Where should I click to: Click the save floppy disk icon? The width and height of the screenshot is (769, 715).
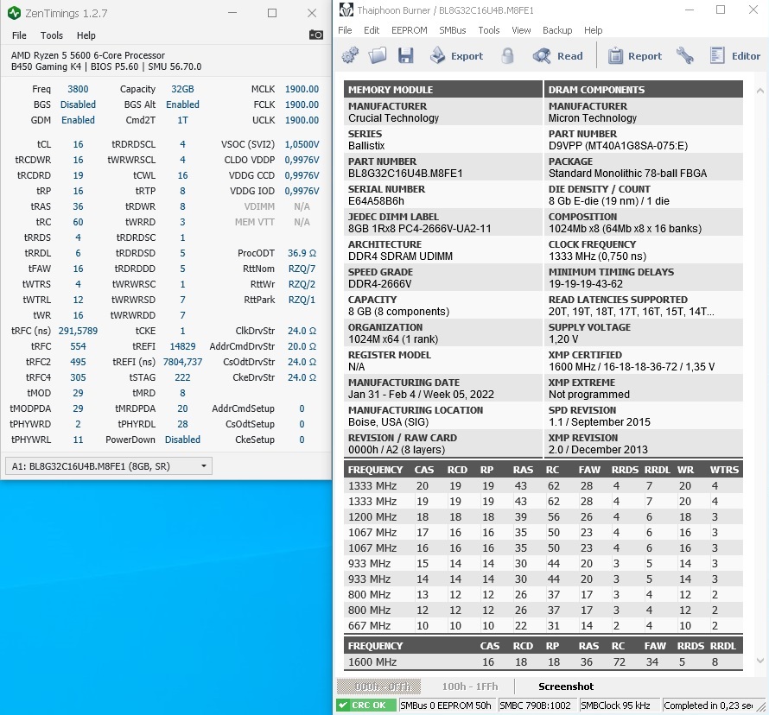(x=405, y=55)
